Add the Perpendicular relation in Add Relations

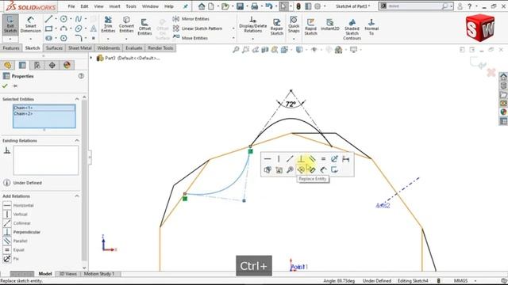[22, 232]
